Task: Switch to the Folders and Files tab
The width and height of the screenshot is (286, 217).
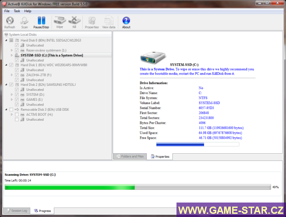Action: point(130,156)
